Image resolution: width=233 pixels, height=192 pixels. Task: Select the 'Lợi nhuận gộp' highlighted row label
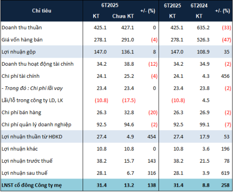(x=19, y=52)
